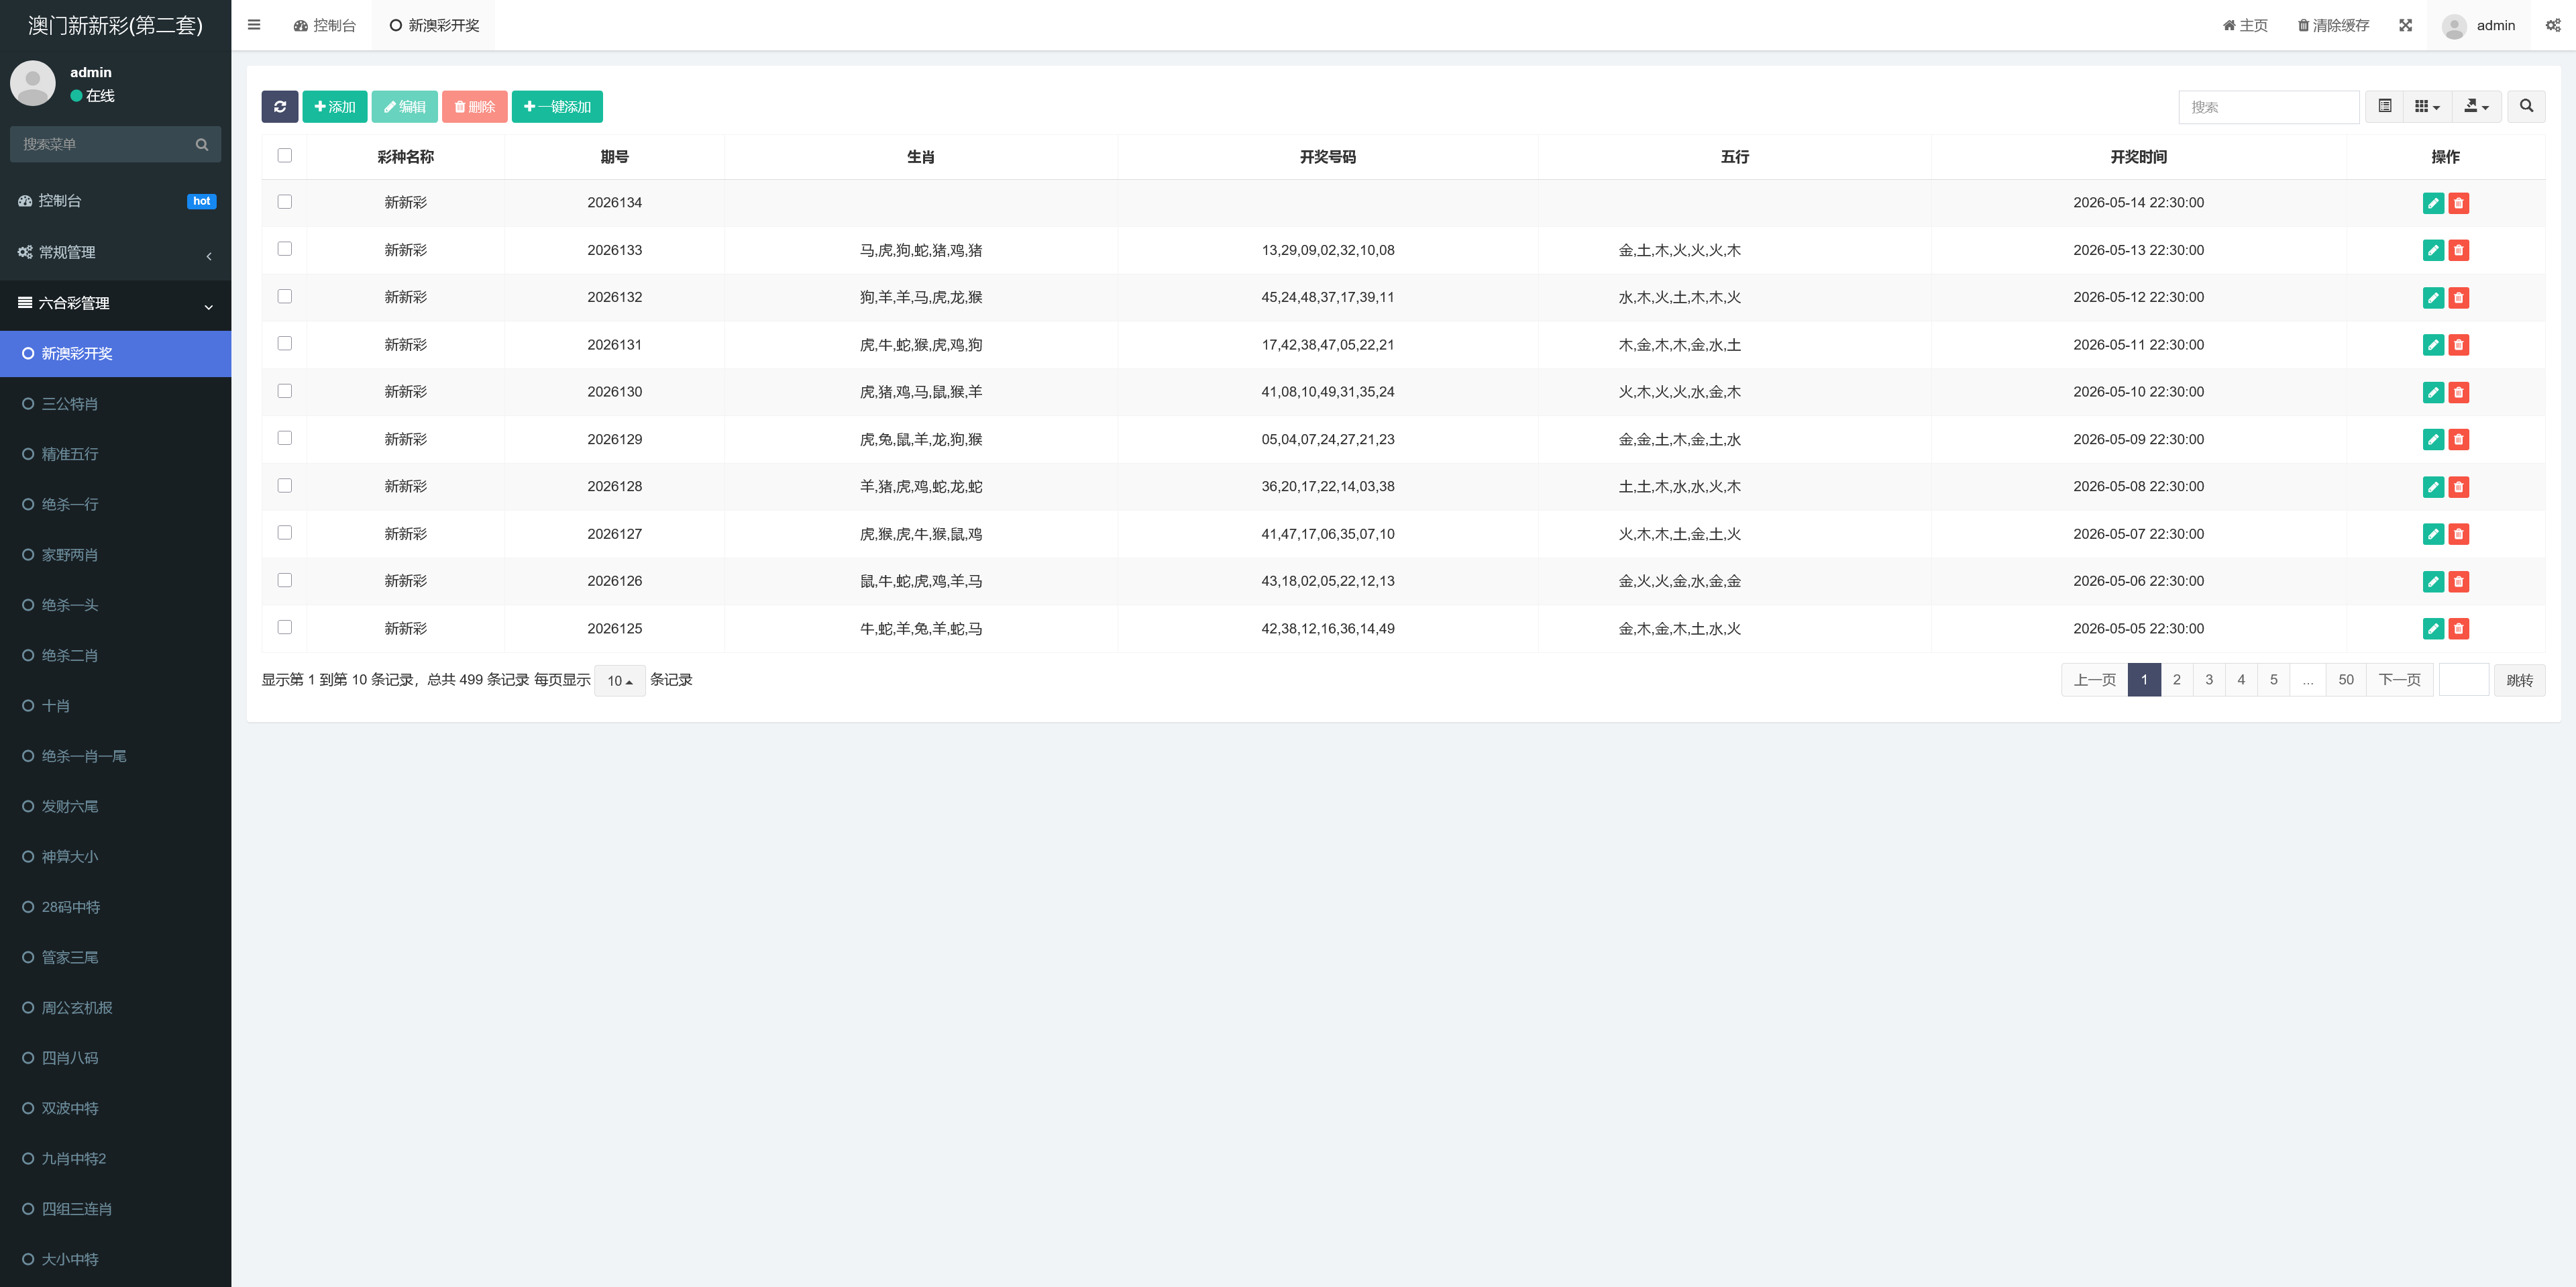Edit the row for period 2026127
Viewport: 2576px width, 1287px height.
tap(2433, 534)
